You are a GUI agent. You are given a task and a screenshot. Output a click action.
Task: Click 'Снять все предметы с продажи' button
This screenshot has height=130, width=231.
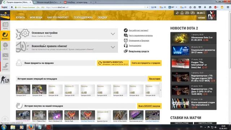tap(146, 63)
